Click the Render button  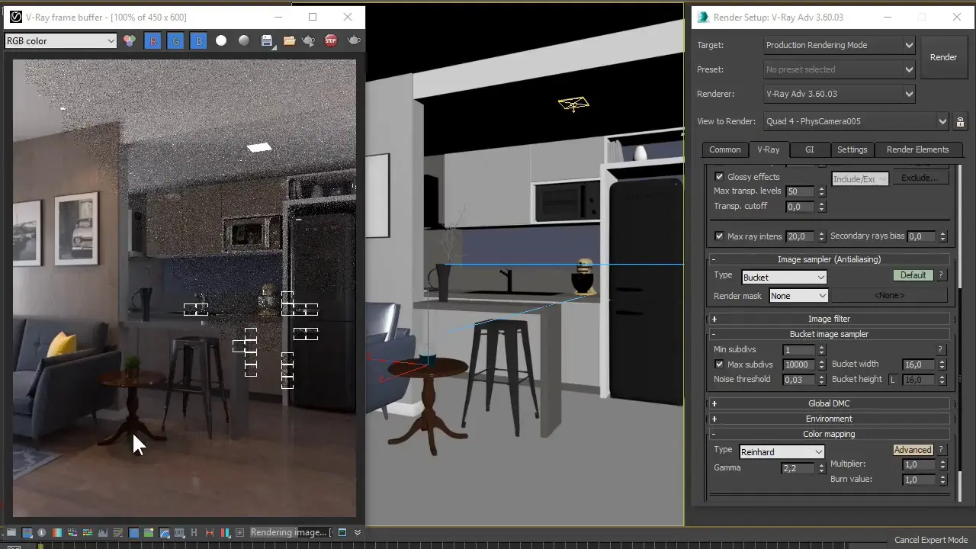943,56
